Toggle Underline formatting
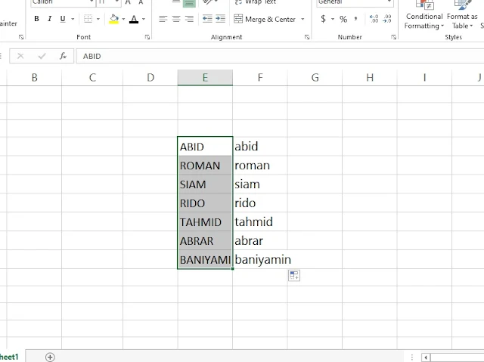Screen dimensions: 484x362 coord(63,19)
